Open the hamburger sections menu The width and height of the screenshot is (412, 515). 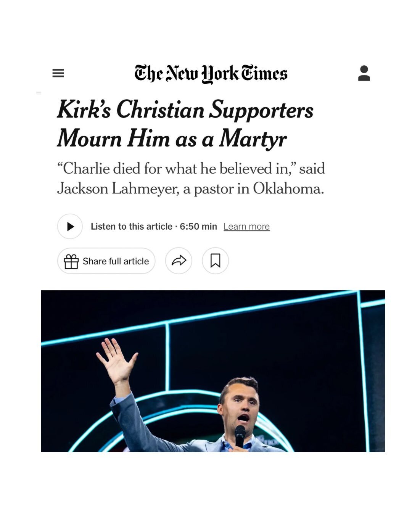coord(58,73)
